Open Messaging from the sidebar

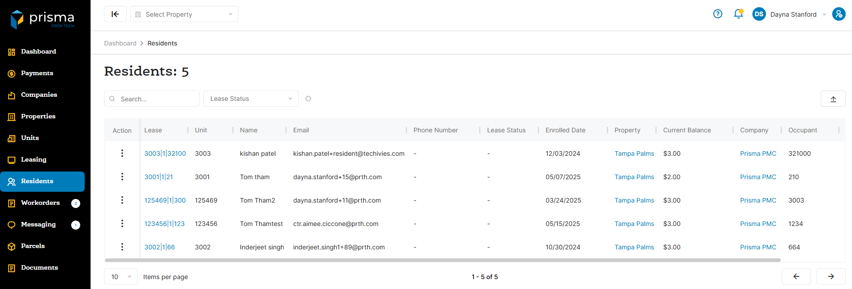pos(38,225)
